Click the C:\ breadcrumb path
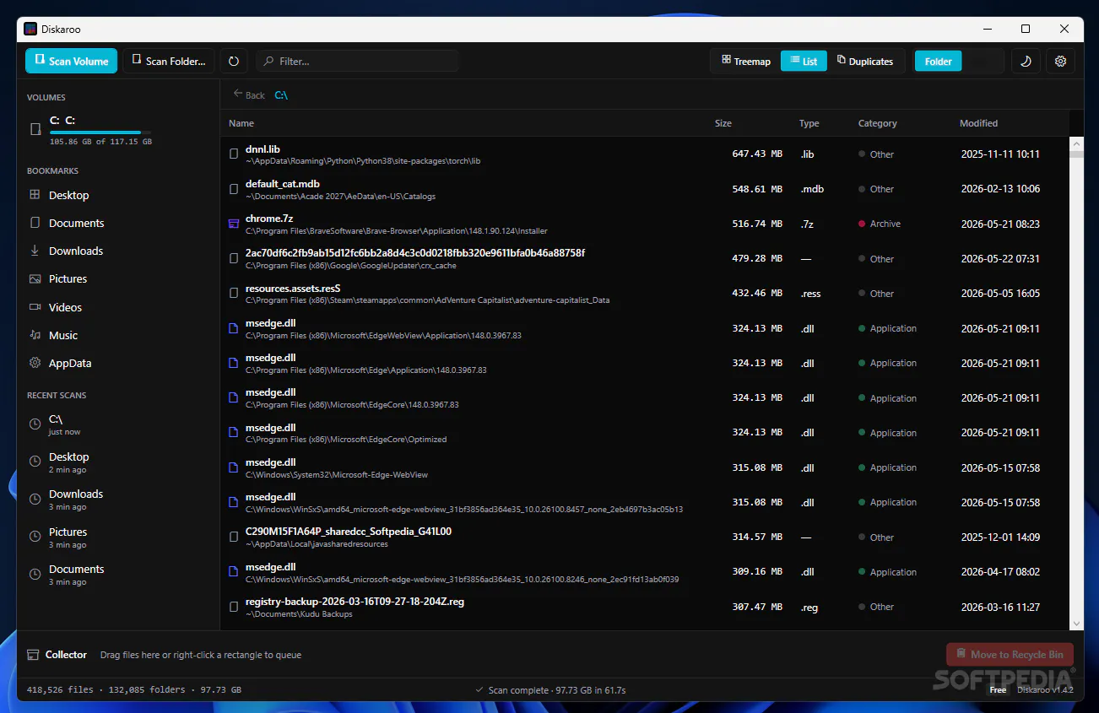Viewport: 1099px width, 713px height. click(281, 95)
